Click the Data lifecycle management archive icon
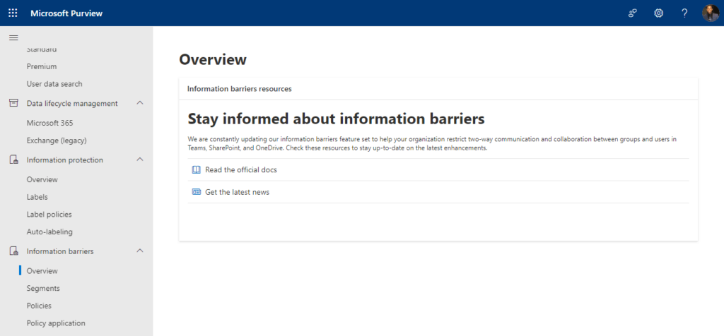This screenshot has height=336, width=724. (x=14, y=103)
